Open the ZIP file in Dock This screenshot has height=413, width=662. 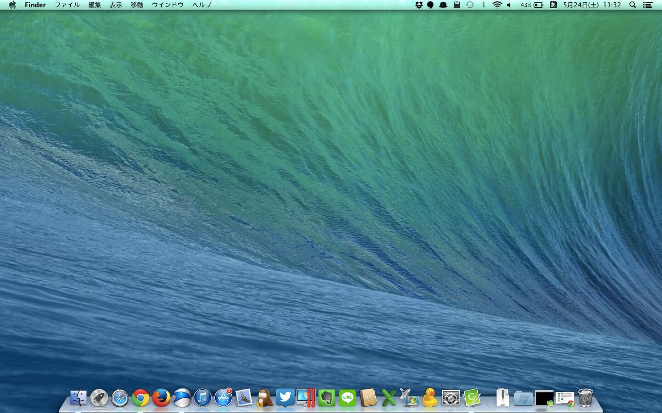(502, 398)
